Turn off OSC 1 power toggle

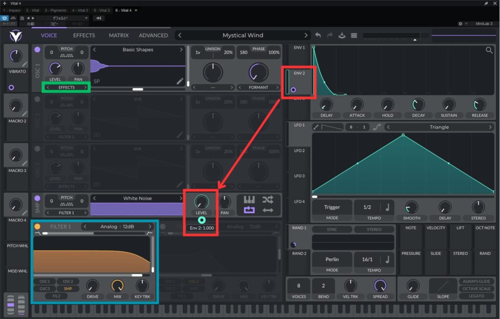click(x=38, y=50)
